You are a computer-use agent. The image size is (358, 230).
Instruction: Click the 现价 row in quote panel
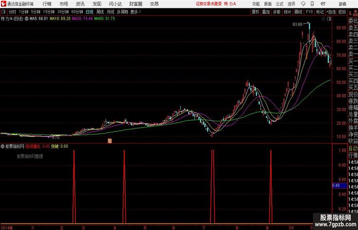pyautogui.click(x=353, y=94)
